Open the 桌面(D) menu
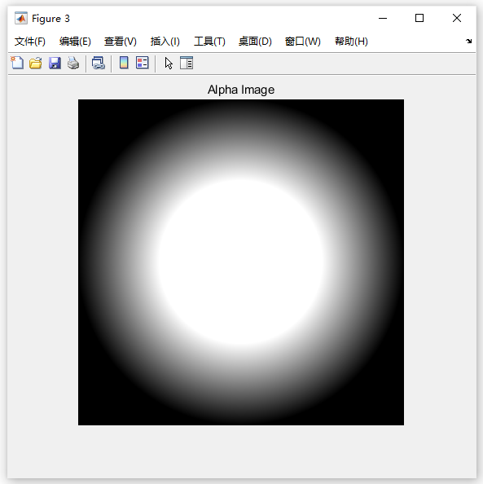This screenshot has height=484, width=483. (x=255, y=41)
